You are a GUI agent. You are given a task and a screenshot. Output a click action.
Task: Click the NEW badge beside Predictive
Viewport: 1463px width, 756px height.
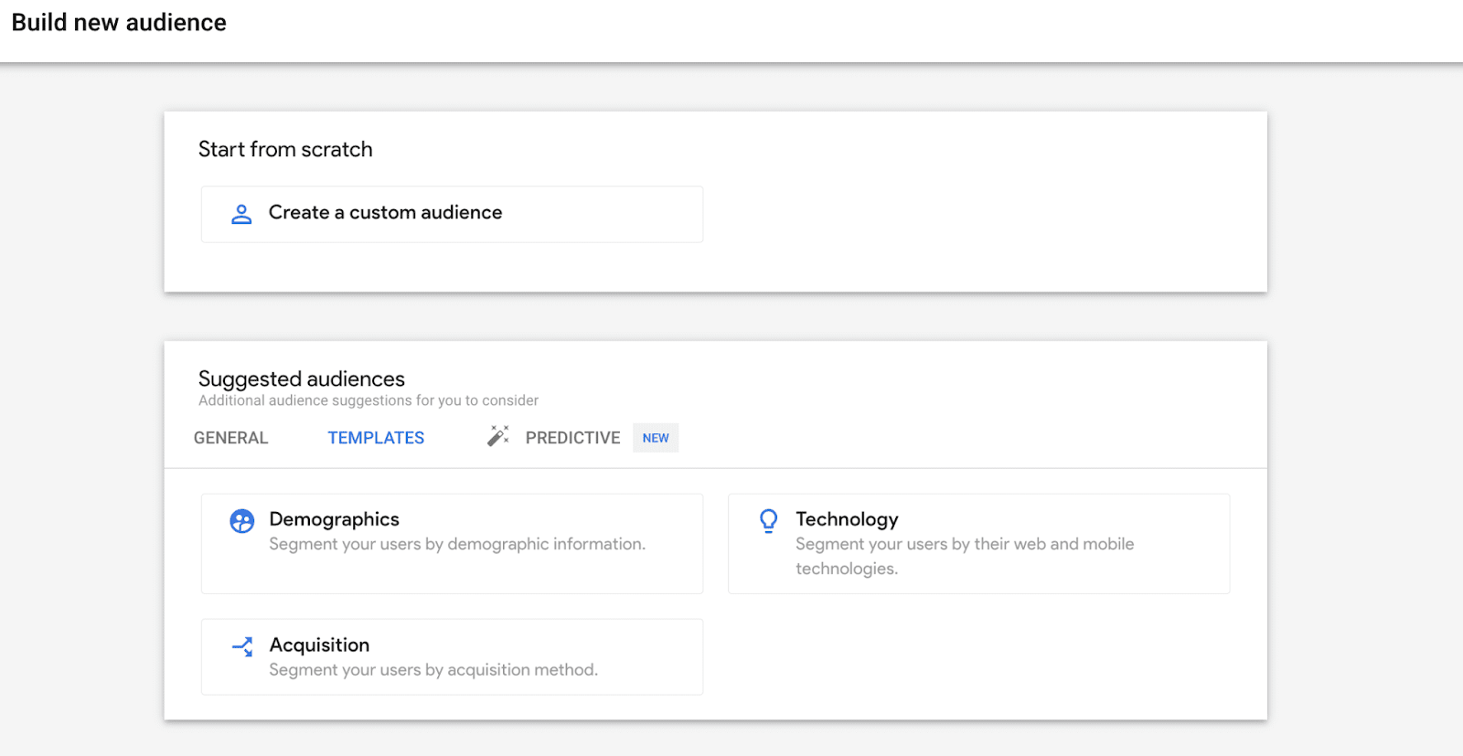click(656, 438)
